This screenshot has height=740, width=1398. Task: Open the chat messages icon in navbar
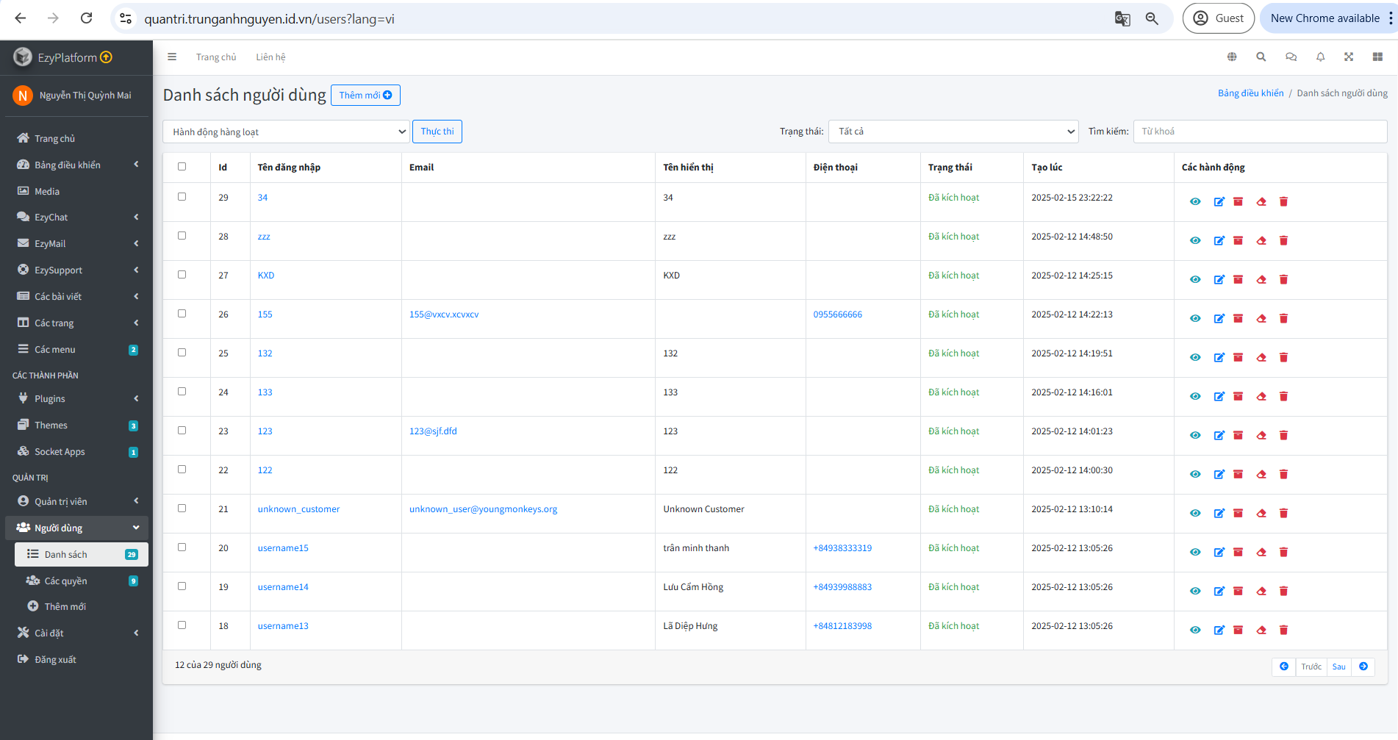(x=1291, y=57)
